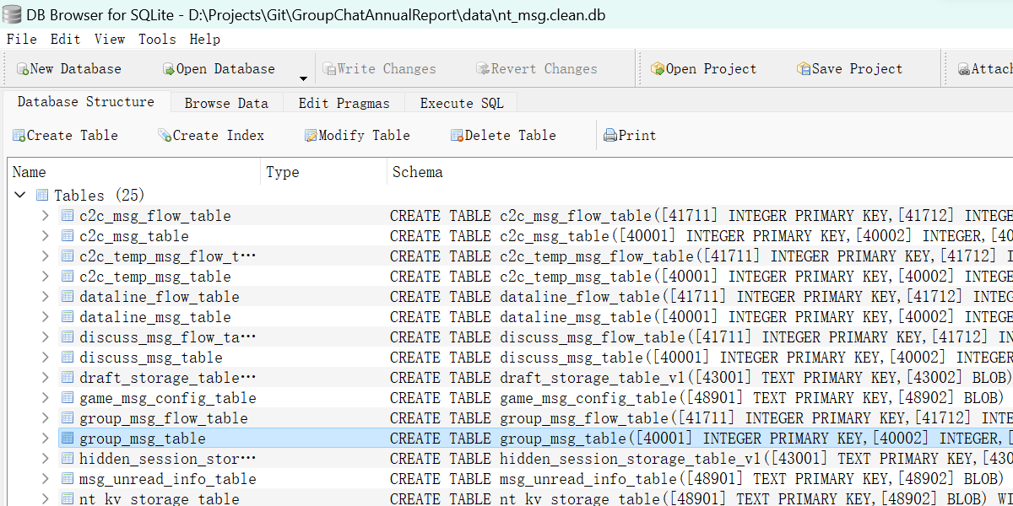Open the File menu
1013x506 pixels.
pyautogui.click(x=22, y=39)
